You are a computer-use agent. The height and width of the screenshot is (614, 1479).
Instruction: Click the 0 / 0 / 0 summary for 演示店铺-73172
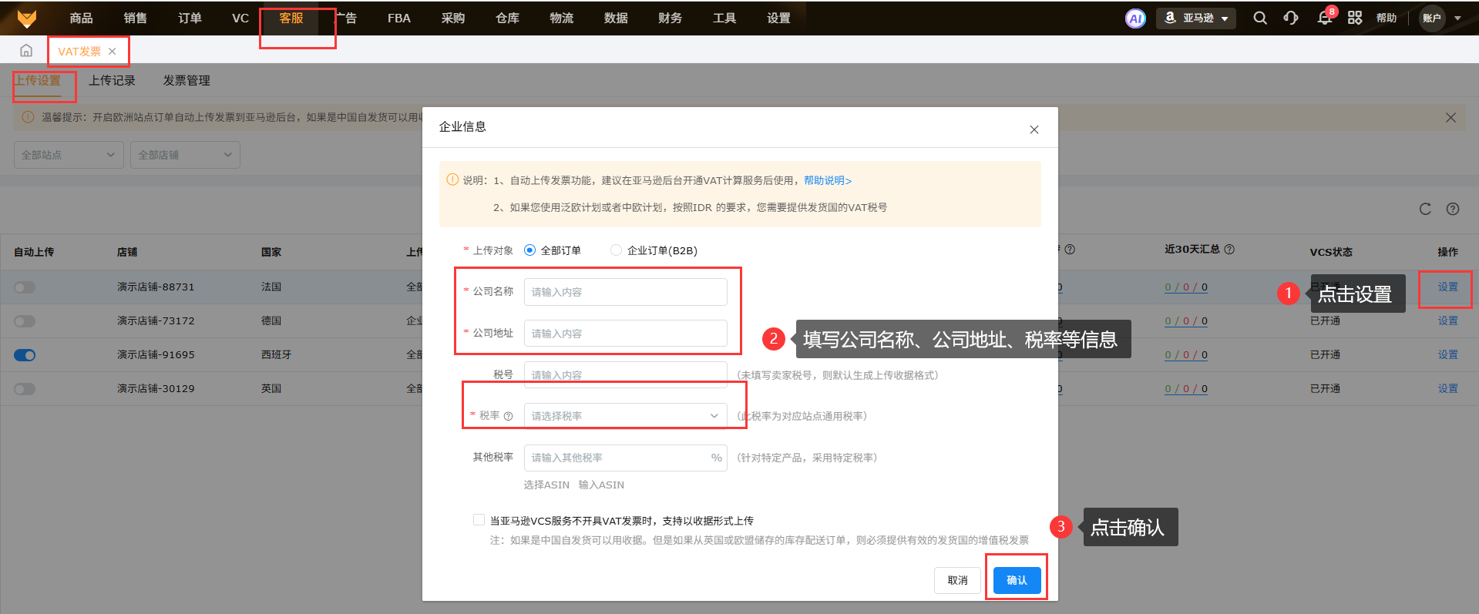(1186, 321)
